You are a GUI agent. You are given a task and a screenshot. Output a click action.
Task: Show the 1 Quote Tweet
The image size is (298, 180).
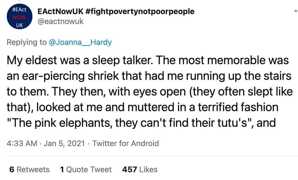(x=86, y=169)
